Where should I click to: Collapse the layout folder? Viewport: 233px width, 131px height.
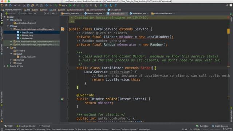click(11, 54)
